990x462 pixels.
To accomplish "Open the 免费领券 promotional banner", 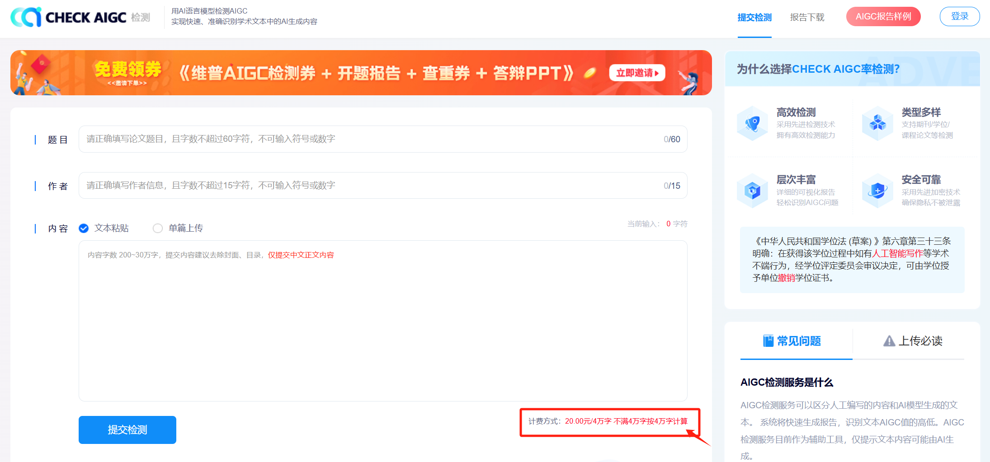I will (x=361, y=73).
